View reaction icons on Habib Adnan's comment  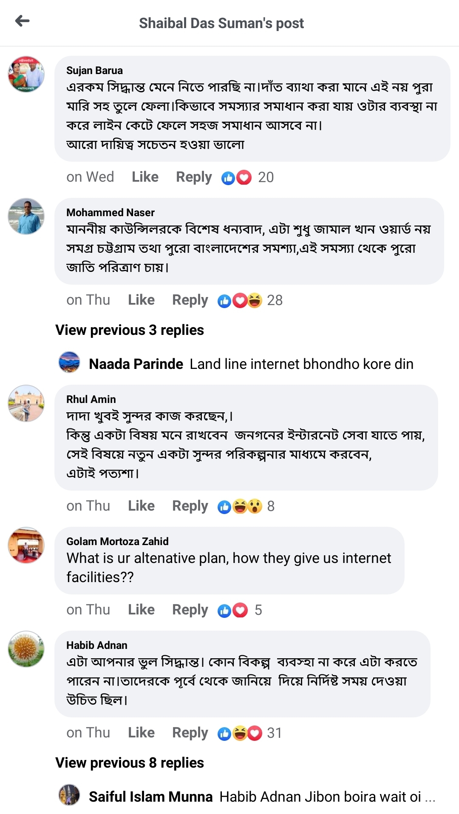pyautogui.click(x=240, y=733)
